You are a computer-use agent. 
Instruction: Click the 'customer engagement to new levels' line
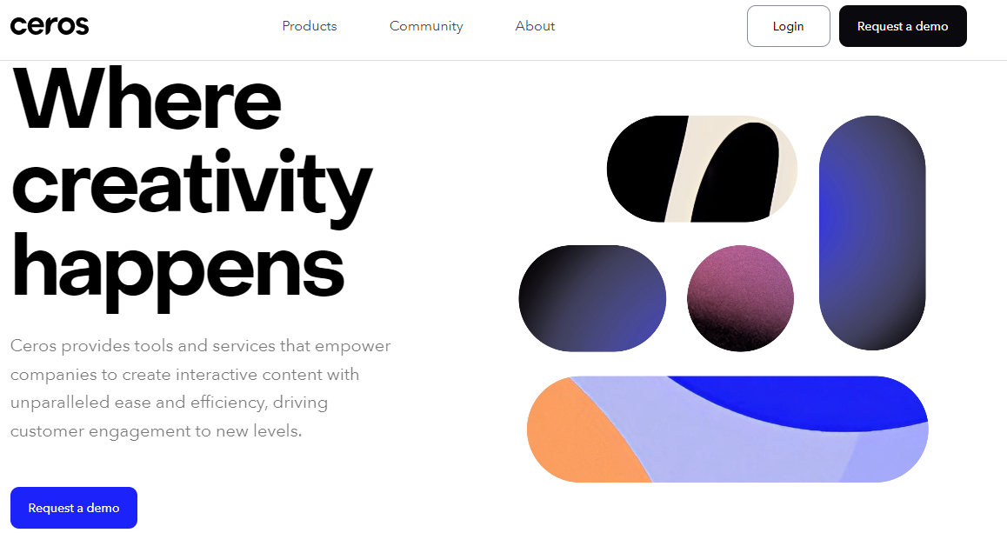pos(156,431)
